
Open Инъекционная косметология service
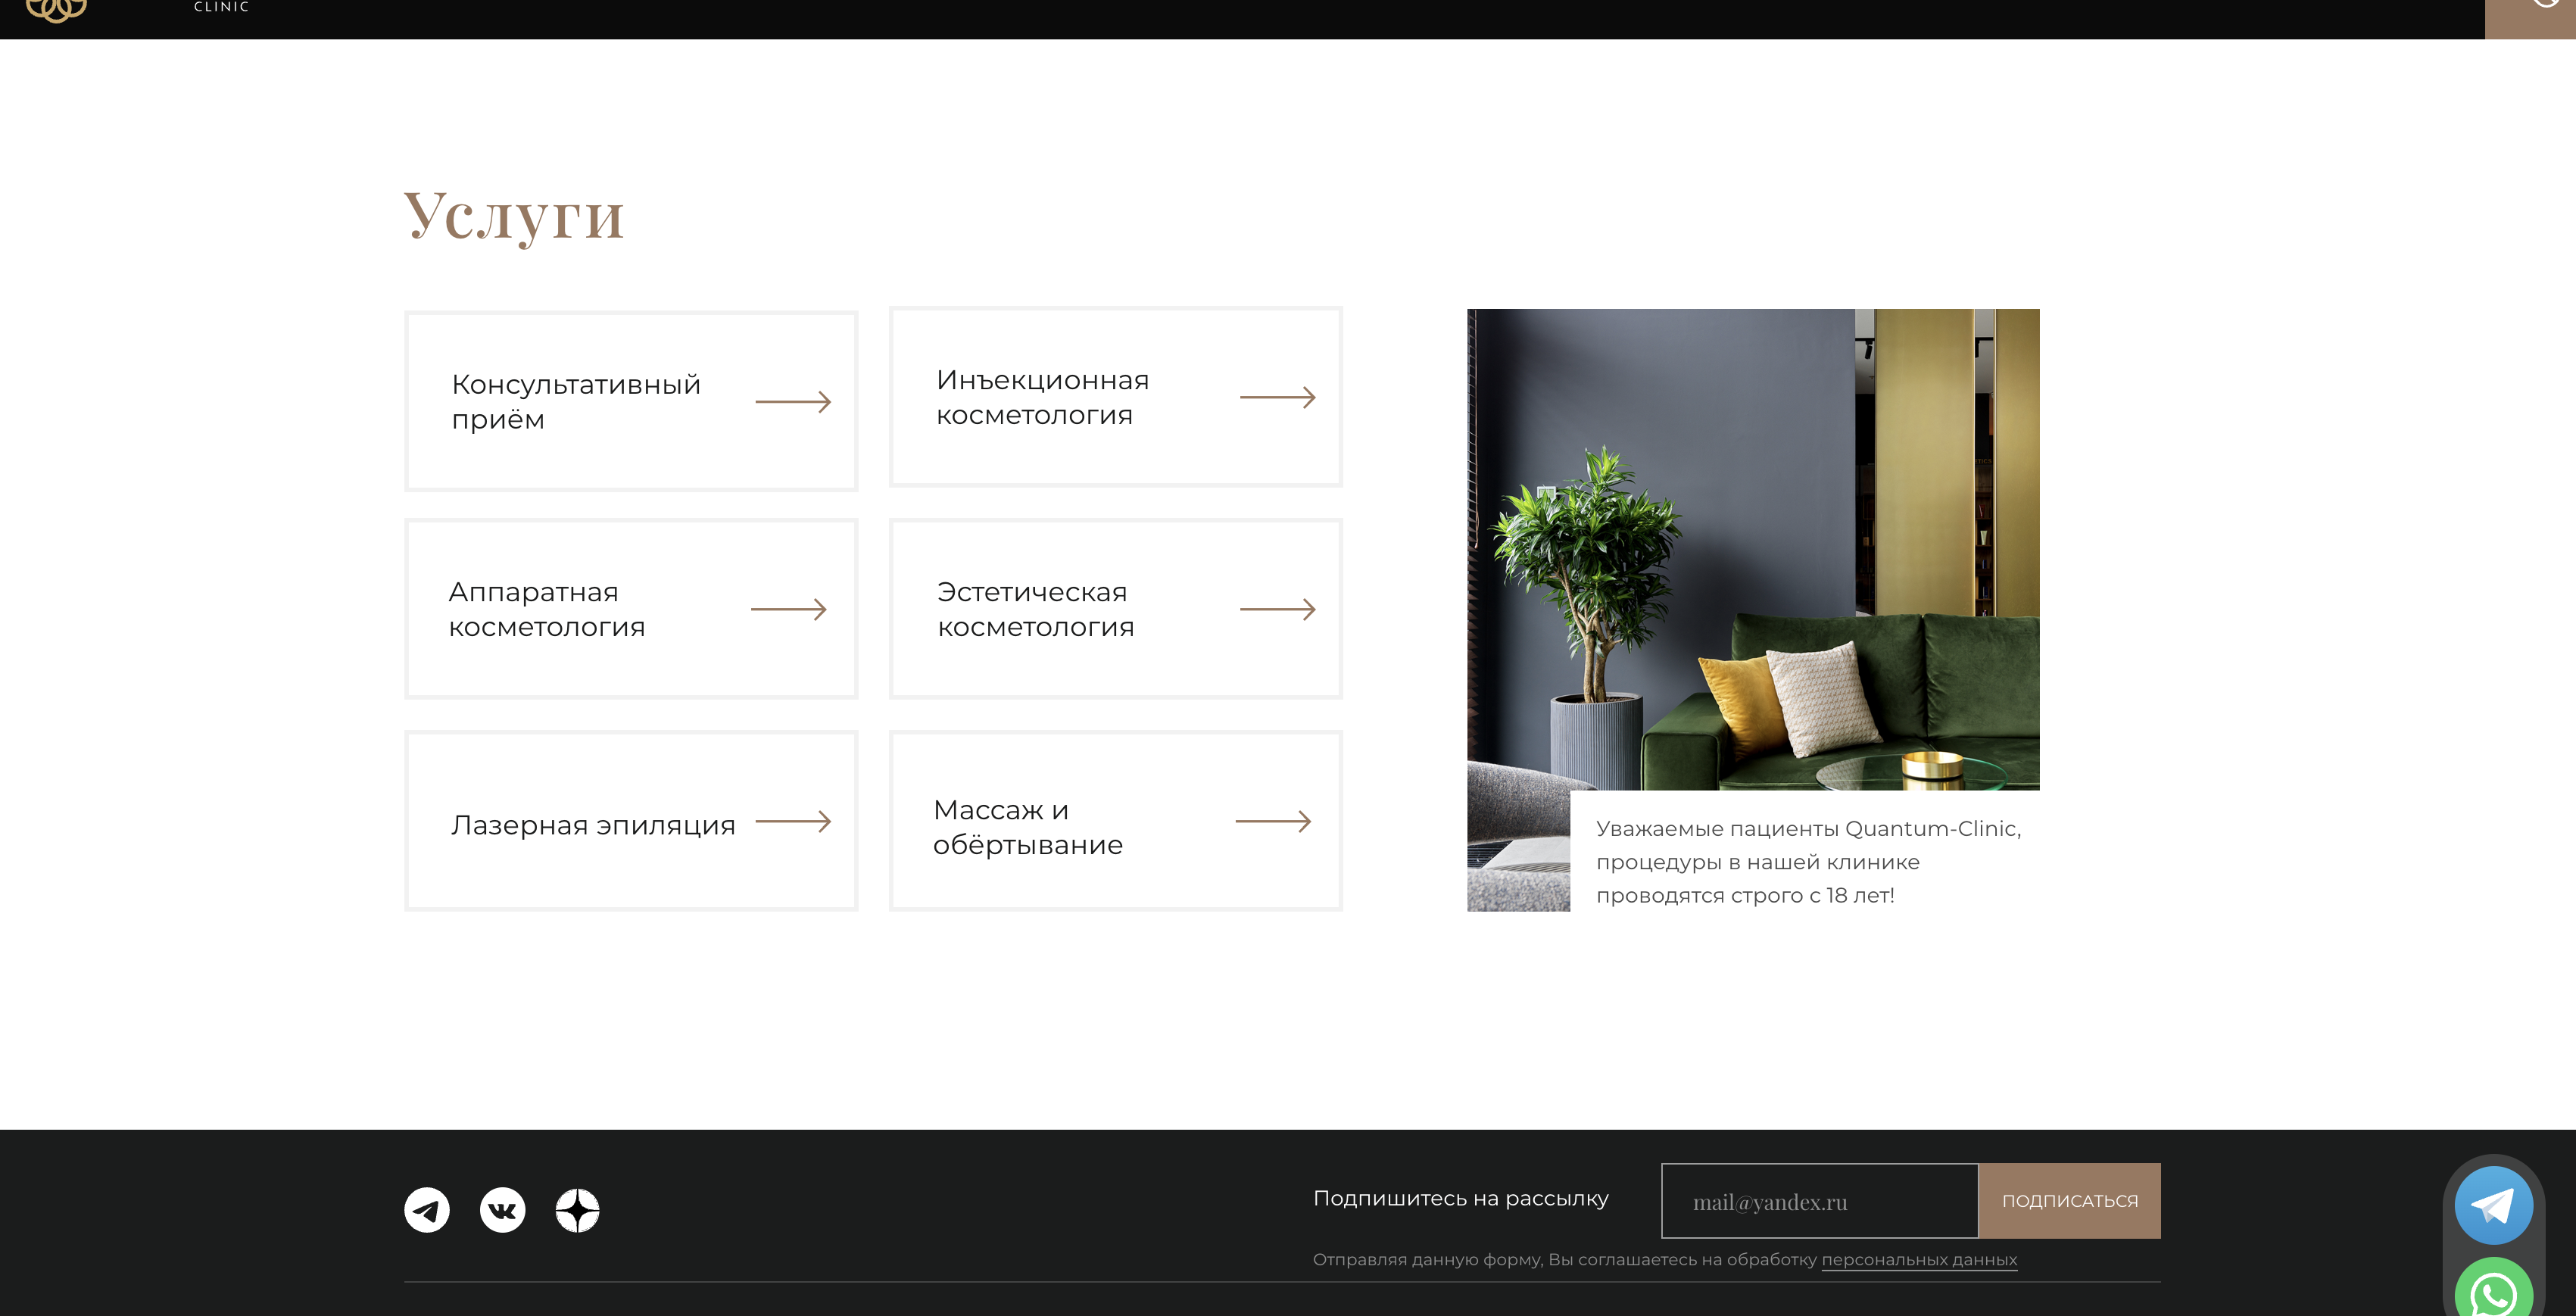point(1116,397)
